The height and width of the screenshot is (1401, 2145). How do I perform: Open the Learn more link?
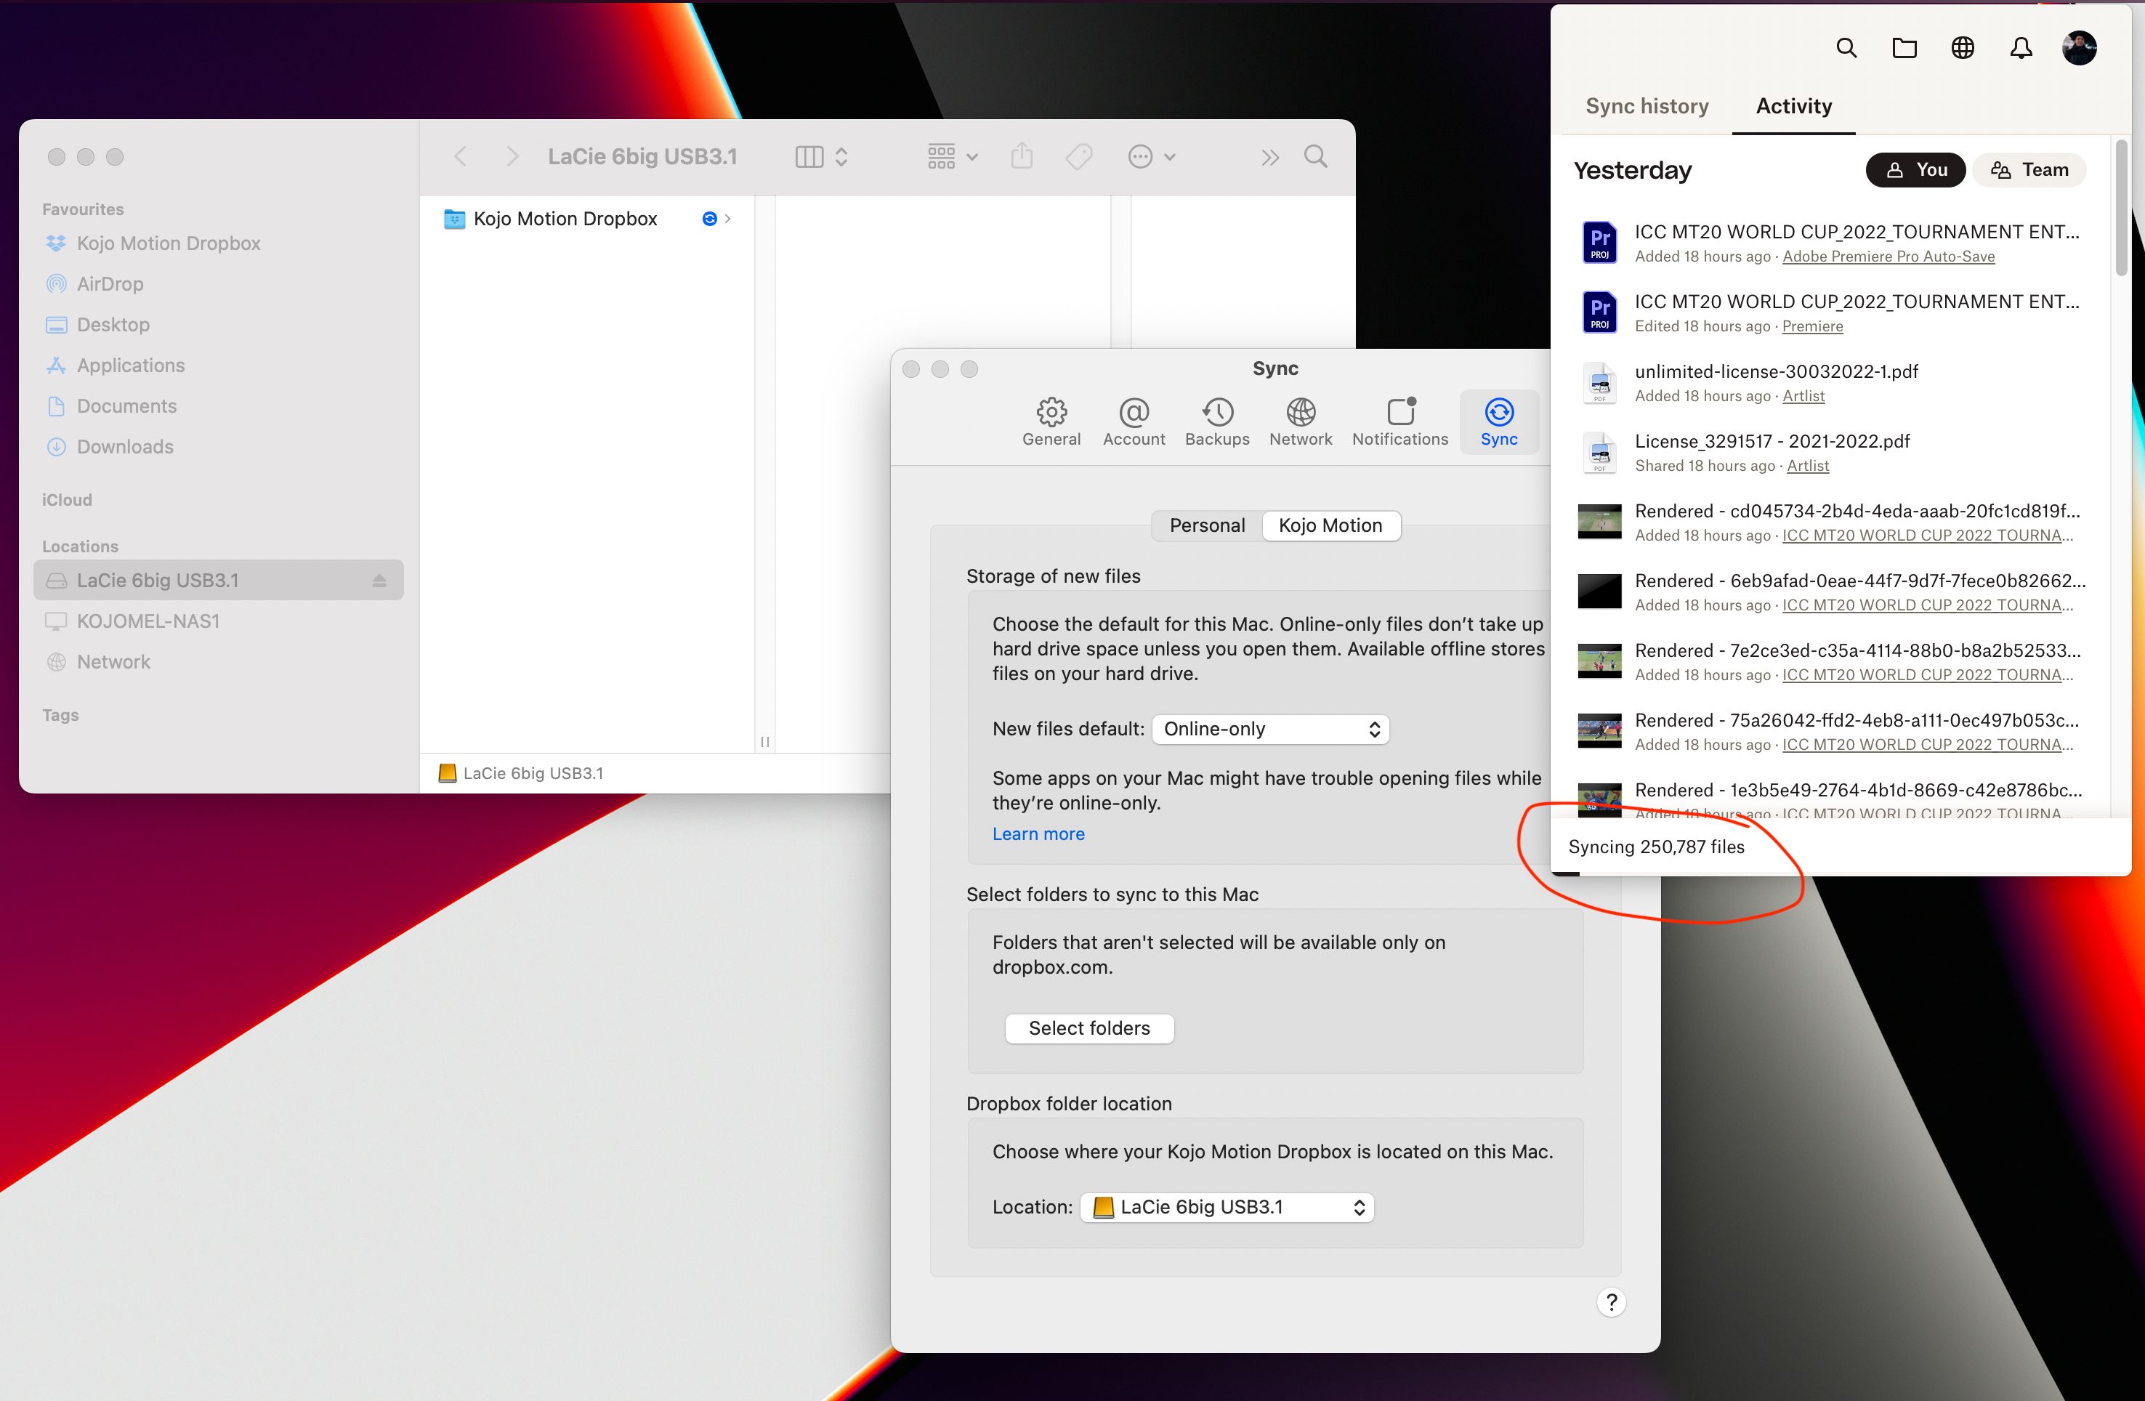point(1038,834)
